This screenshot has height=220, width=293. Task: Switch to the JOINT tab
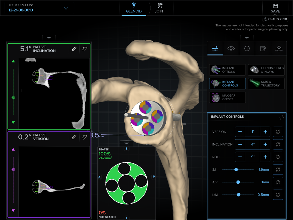click(160, 8)
